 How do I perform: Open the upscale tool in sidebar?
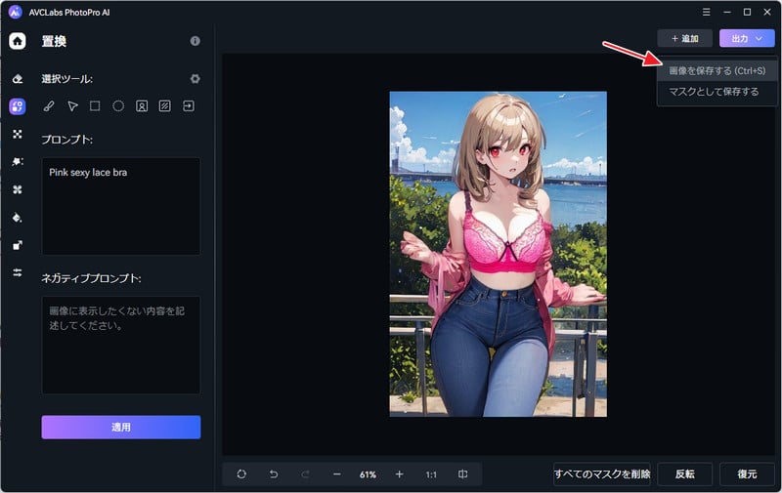(18, 245)
